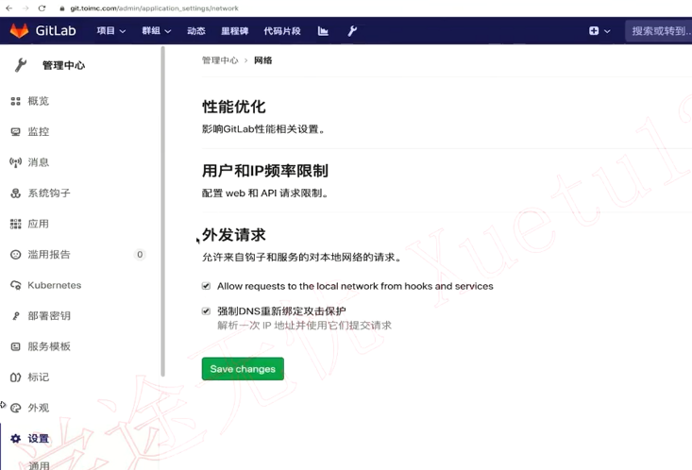Viewport: 692px width, 470px height.
Task: Expand the plus menu chevron
Action: [607, 31]
